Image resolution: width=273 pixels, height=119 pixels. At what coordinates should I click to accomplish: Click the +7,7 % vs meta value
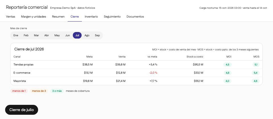153,81
